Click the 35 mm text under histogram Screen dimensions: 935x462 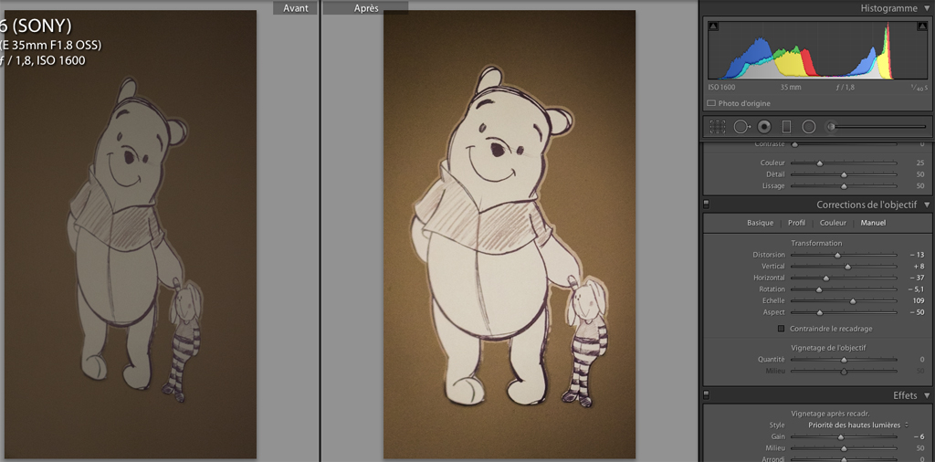tap(791, 87)
